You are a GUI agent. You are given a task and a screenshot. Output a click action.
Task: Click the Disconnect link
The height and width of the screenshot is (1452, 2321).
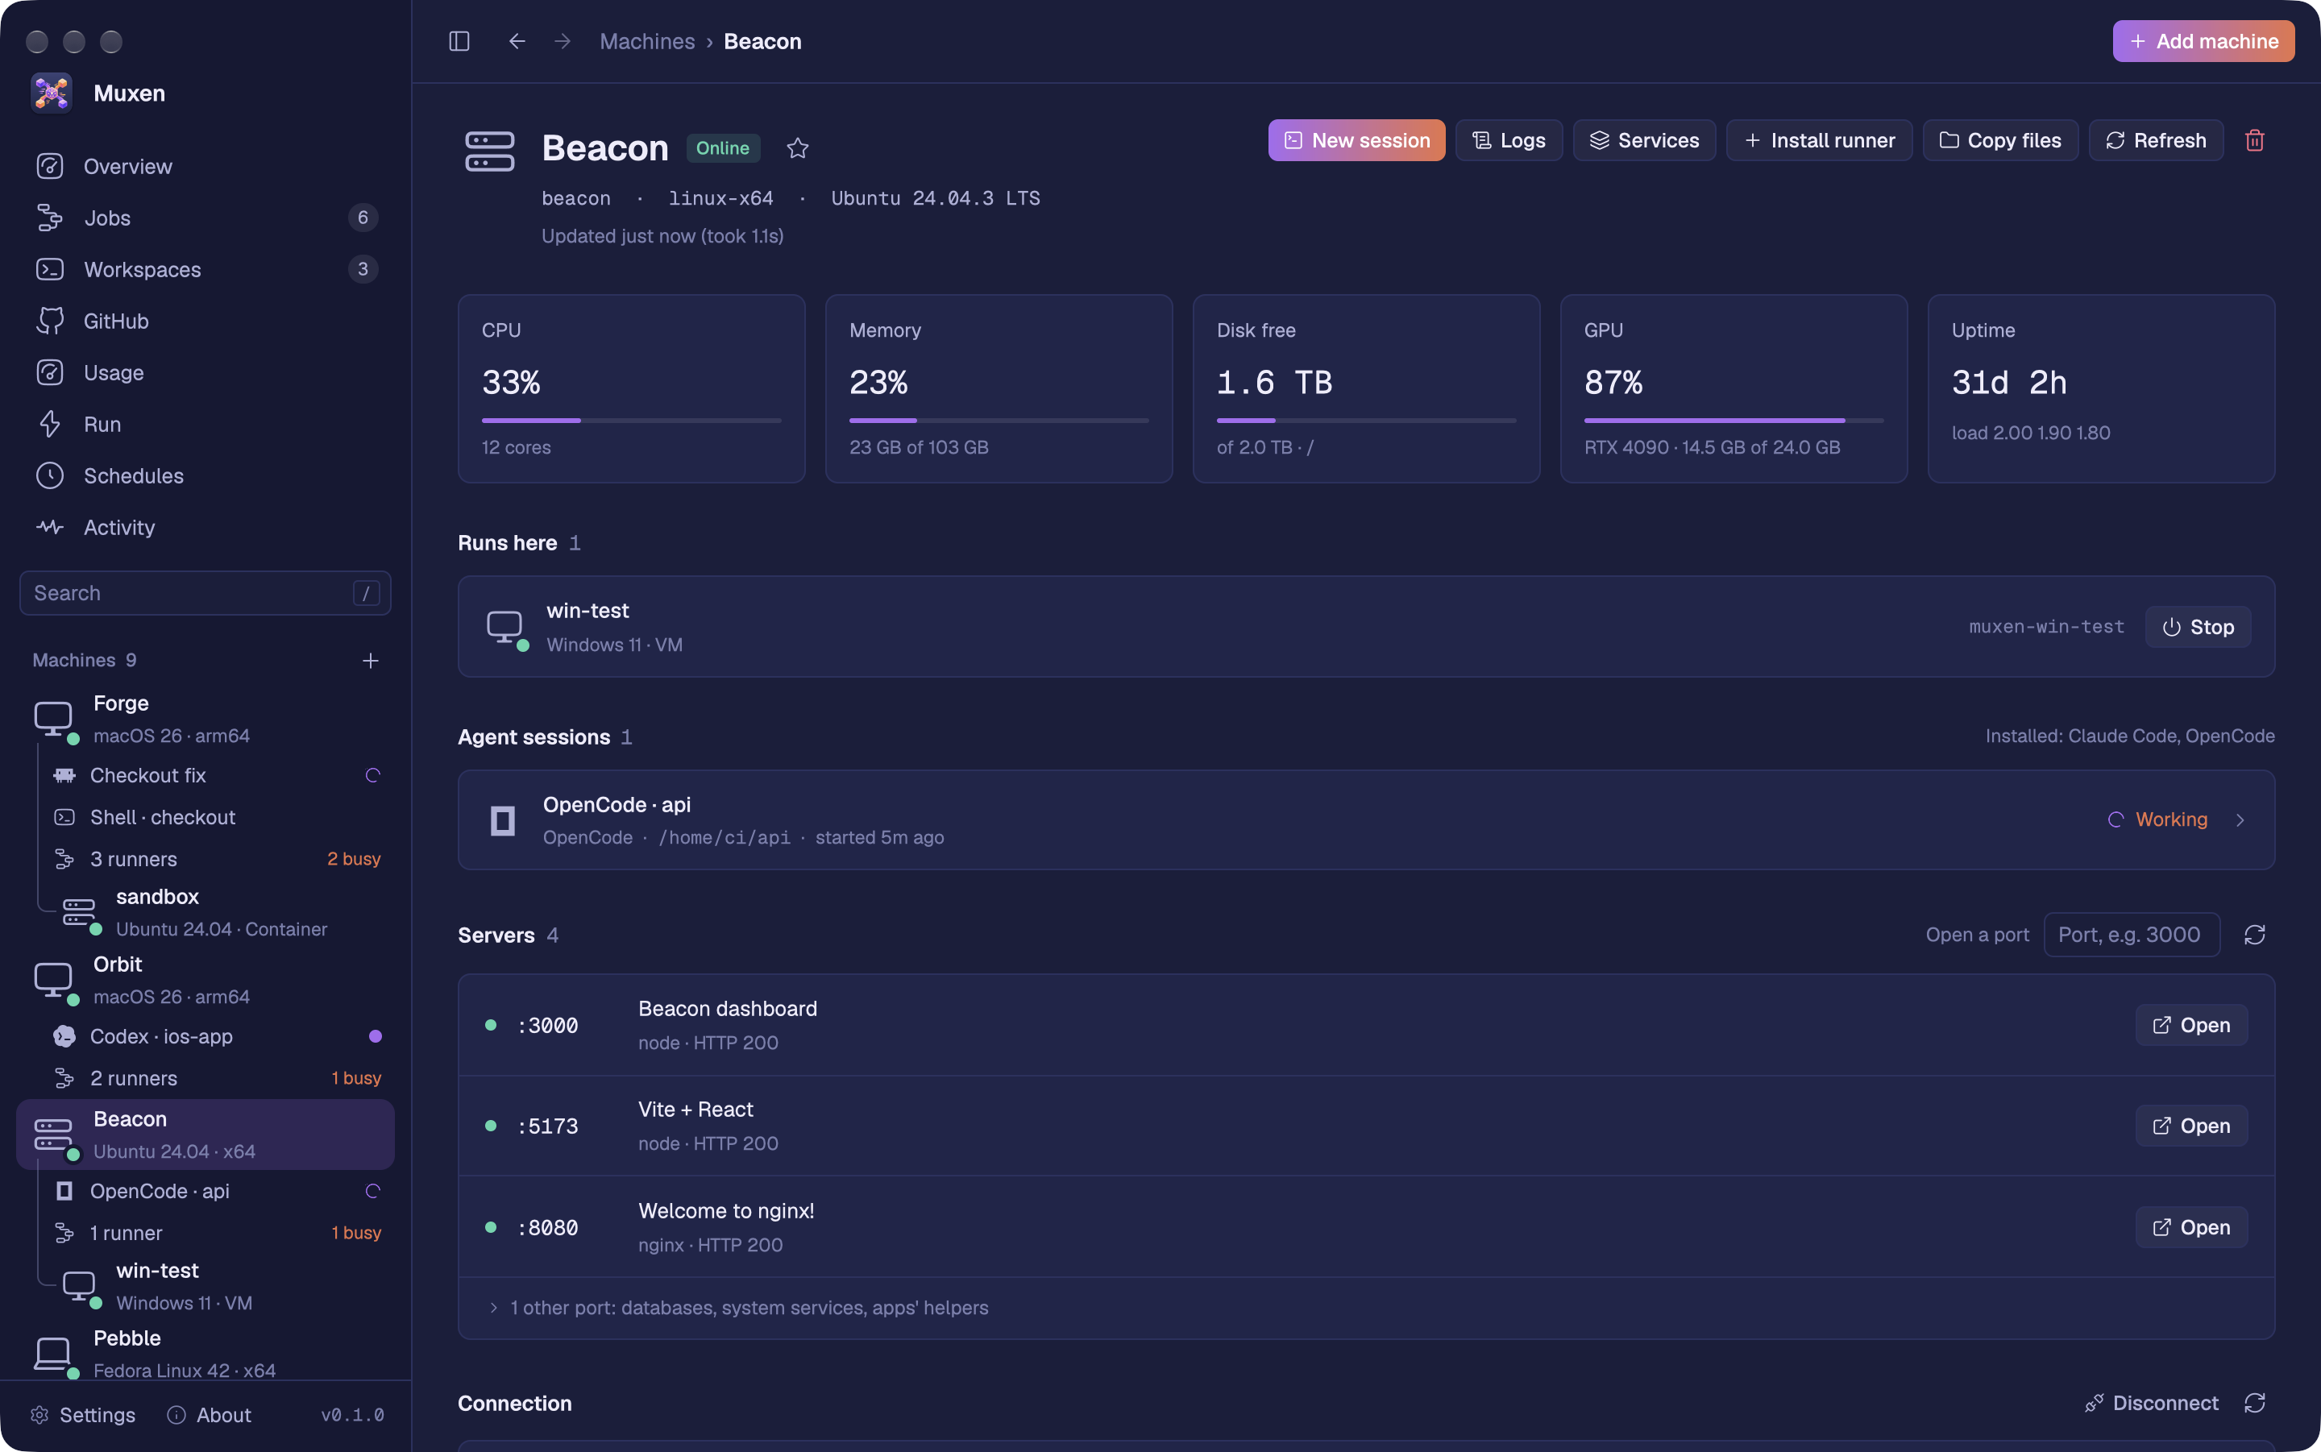(x=2151, y=1403)
